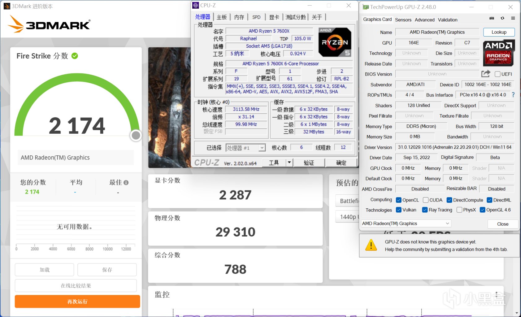Click the Close button in GPU-Z
521x317 pixels.
503,224
